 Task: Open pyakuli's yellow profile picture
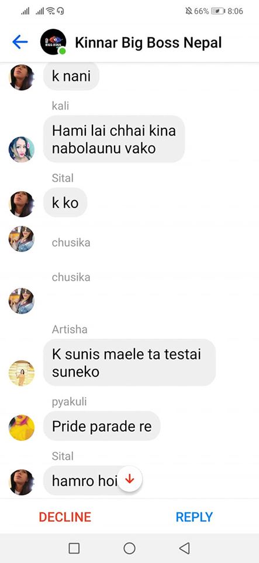tap(22, 428)
